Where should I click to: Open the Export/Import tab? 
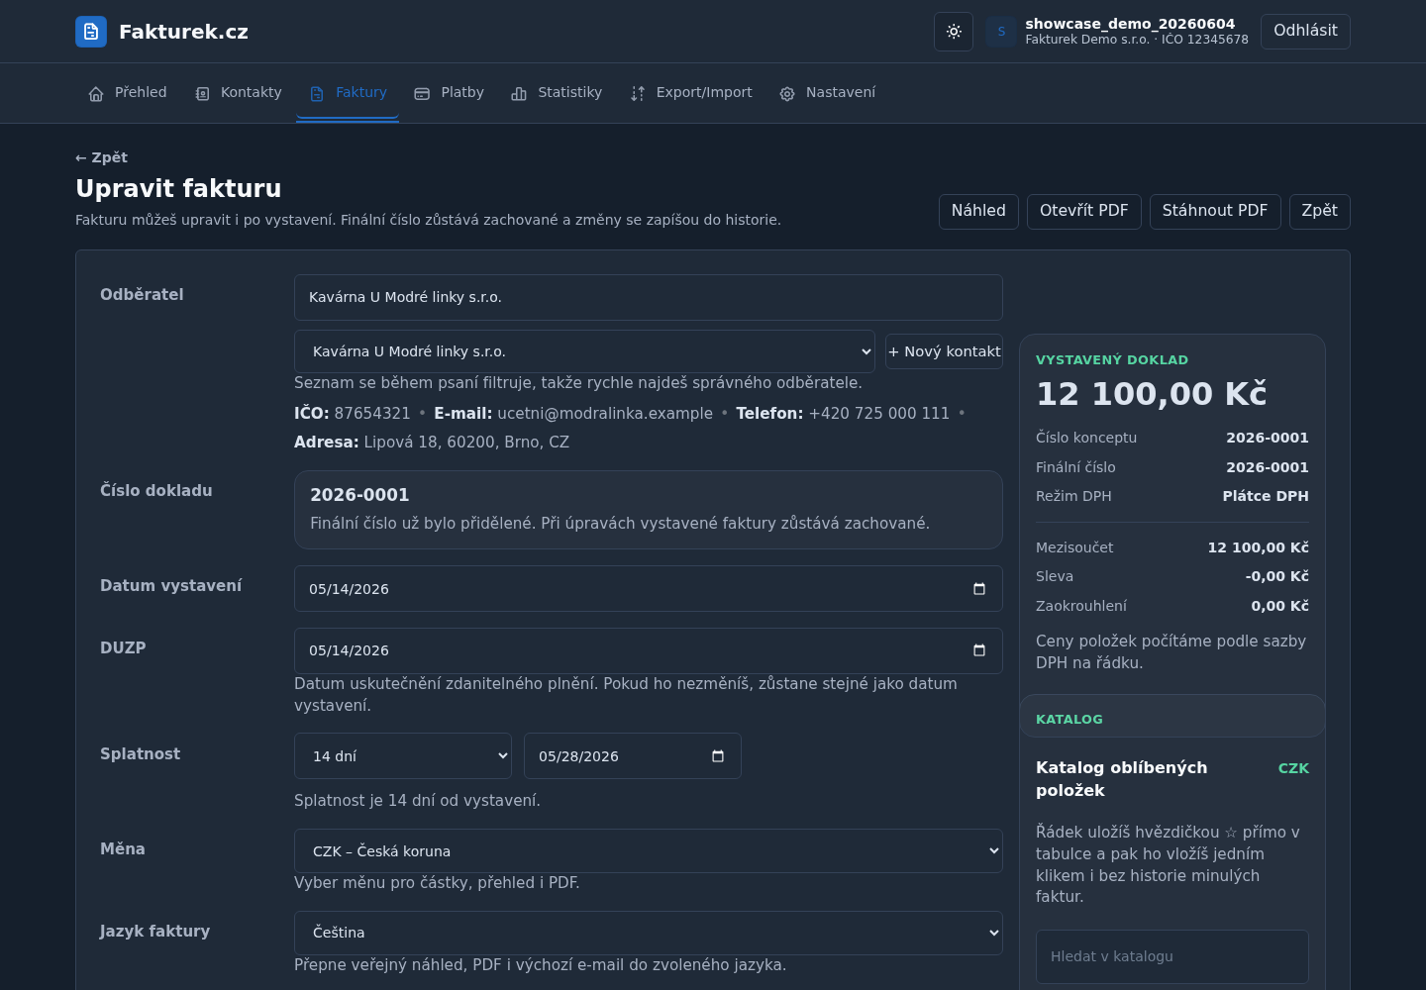point(691,93)
